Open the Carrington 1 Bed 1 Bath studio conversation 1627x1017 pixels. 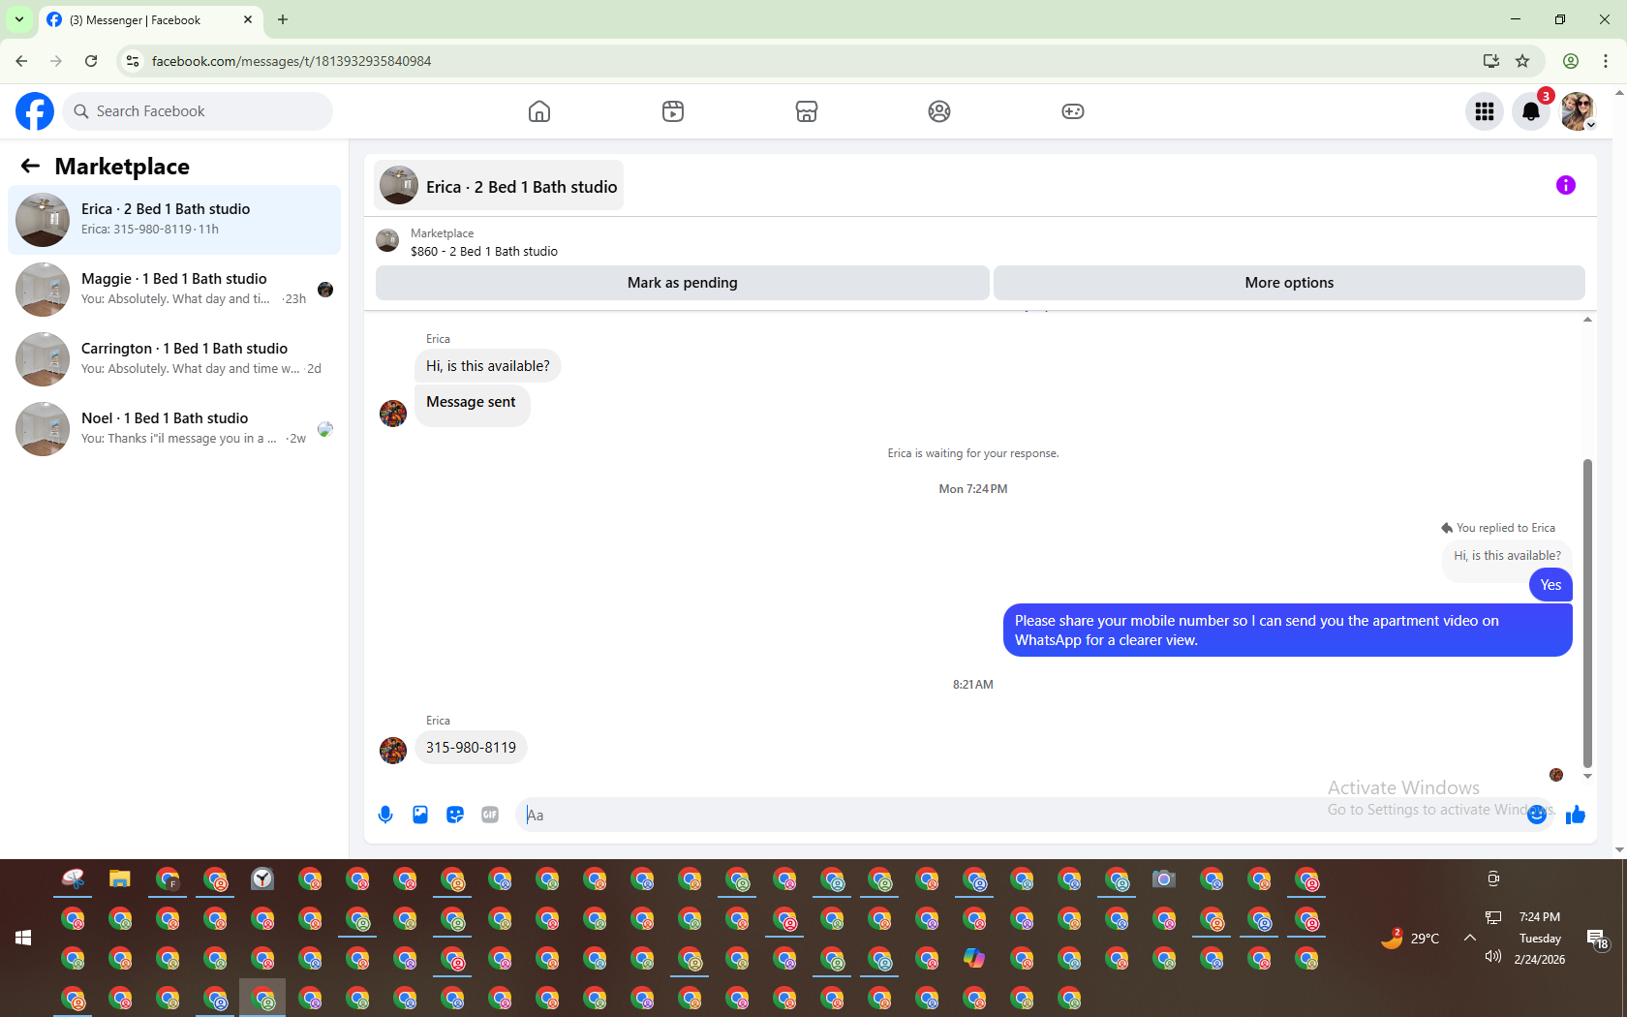[174, 359]
